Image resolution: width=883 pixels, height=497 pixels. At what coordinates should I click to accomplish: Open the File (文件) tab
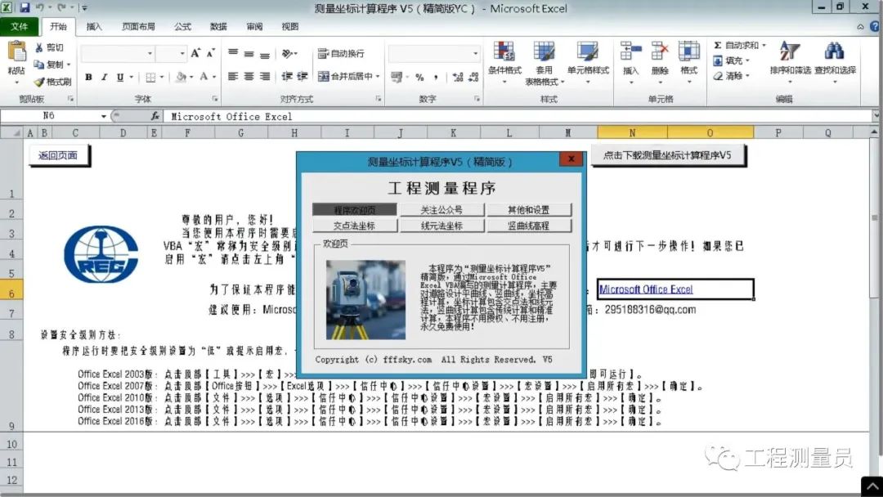coord(19,26)
